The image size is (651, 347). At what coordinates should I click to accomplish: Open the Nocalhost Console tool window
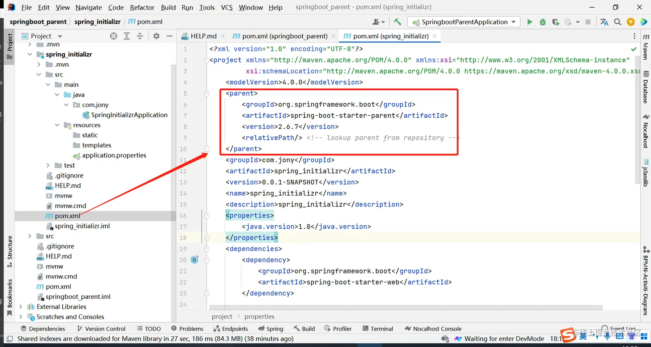(x=433, y=329)
